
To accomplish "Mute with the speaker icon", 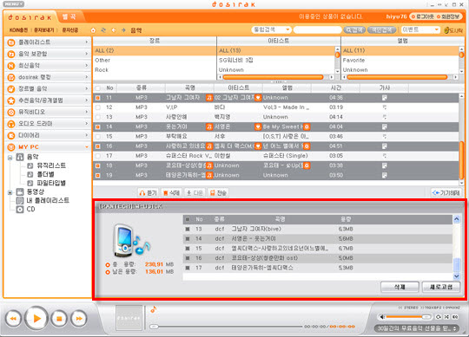I will [382, 317].
